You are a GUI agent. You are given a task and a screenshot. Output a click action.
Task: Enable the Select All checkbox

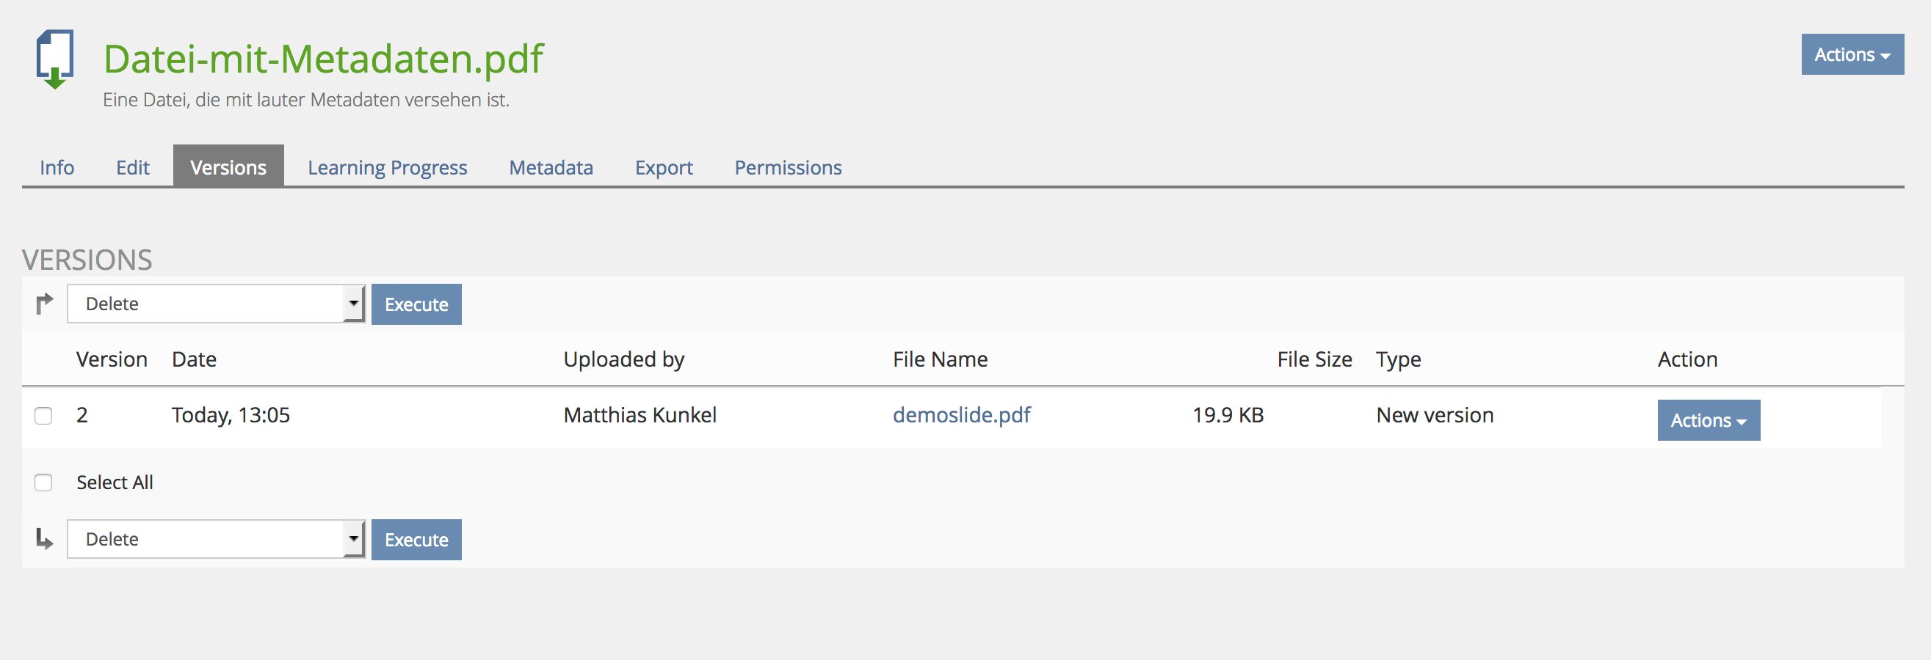[x=43, y=483]
